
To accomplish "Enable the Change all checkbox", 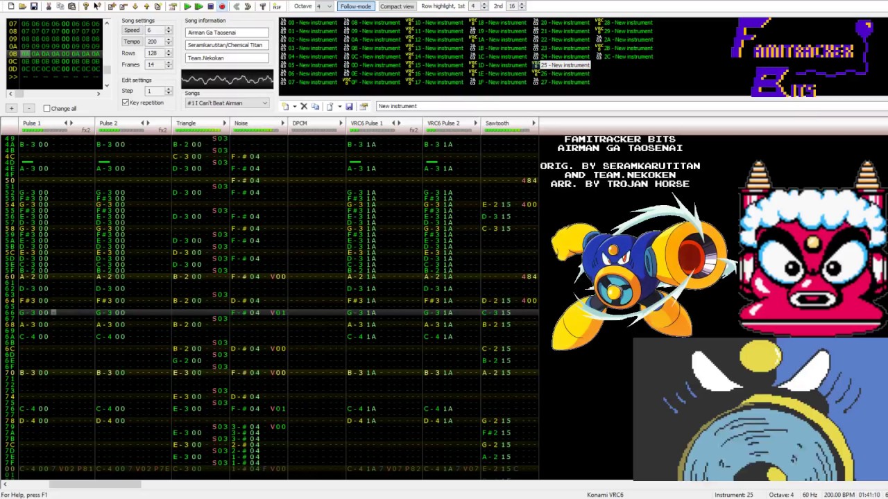I will pos(46,108).
